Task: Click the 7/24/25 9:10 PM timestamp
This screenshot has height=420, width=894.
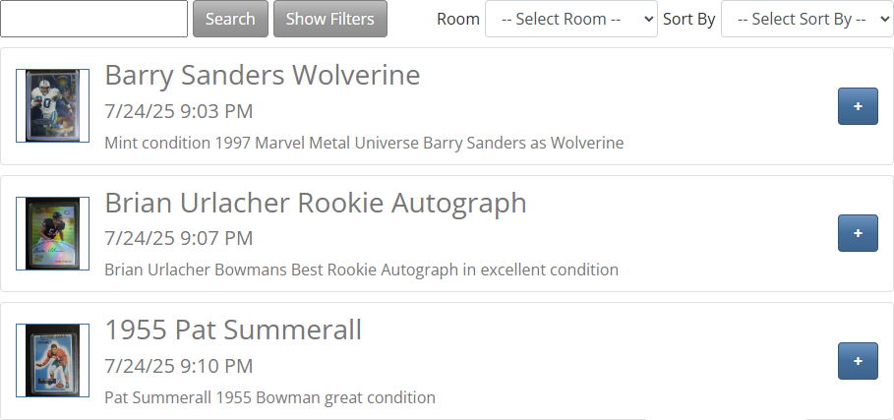Action: pyautogui.click(x=178, y=366)
